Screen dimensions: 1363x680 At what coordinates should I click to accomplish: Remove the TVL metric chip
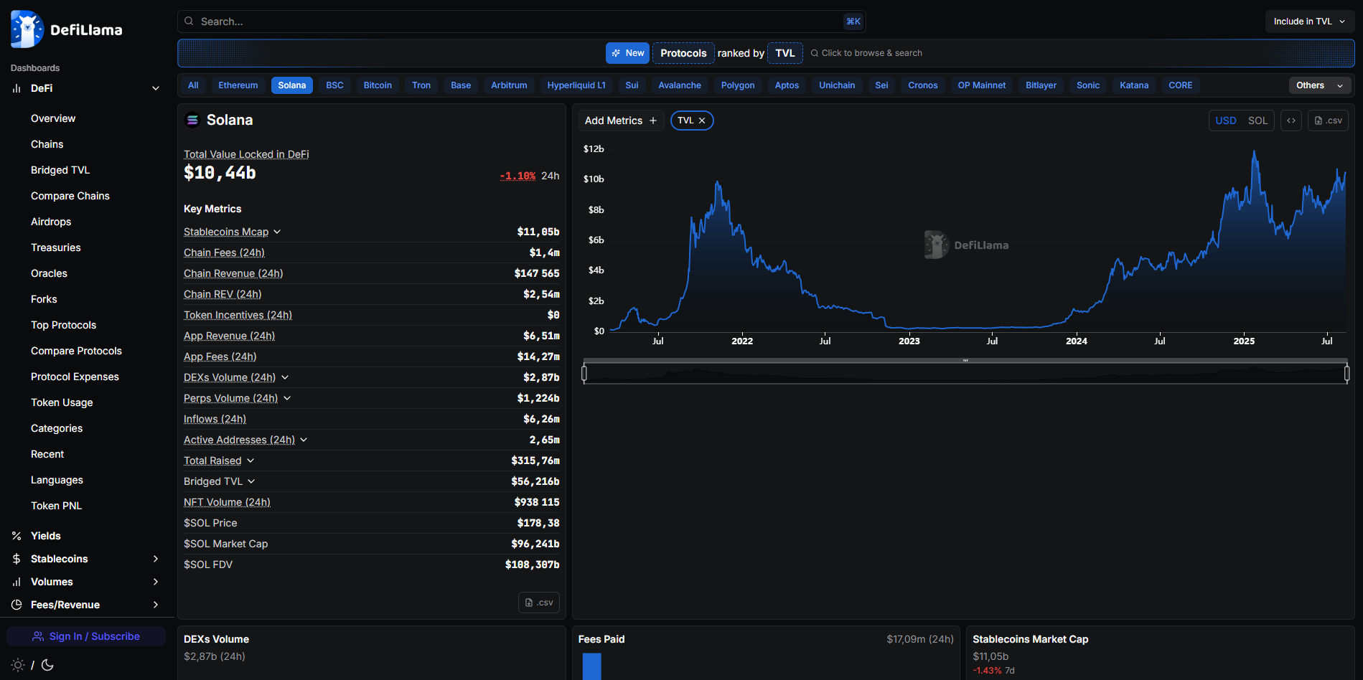[702, 121]
